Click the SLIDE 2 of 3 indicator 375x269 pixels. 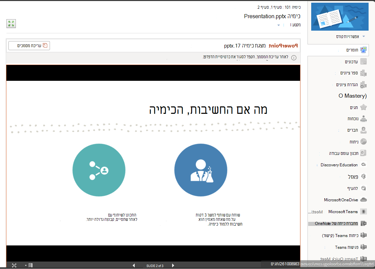coord(155,266)
